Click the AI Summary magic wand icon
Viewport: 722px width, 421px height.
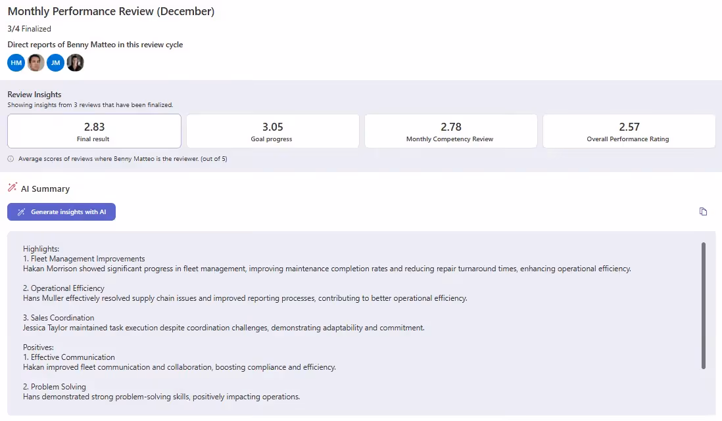[12, 187]
